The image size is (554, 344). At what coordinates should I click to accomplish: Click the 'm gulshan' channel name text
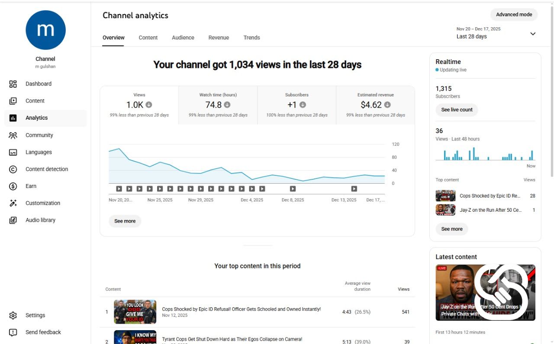pos(45,67)
